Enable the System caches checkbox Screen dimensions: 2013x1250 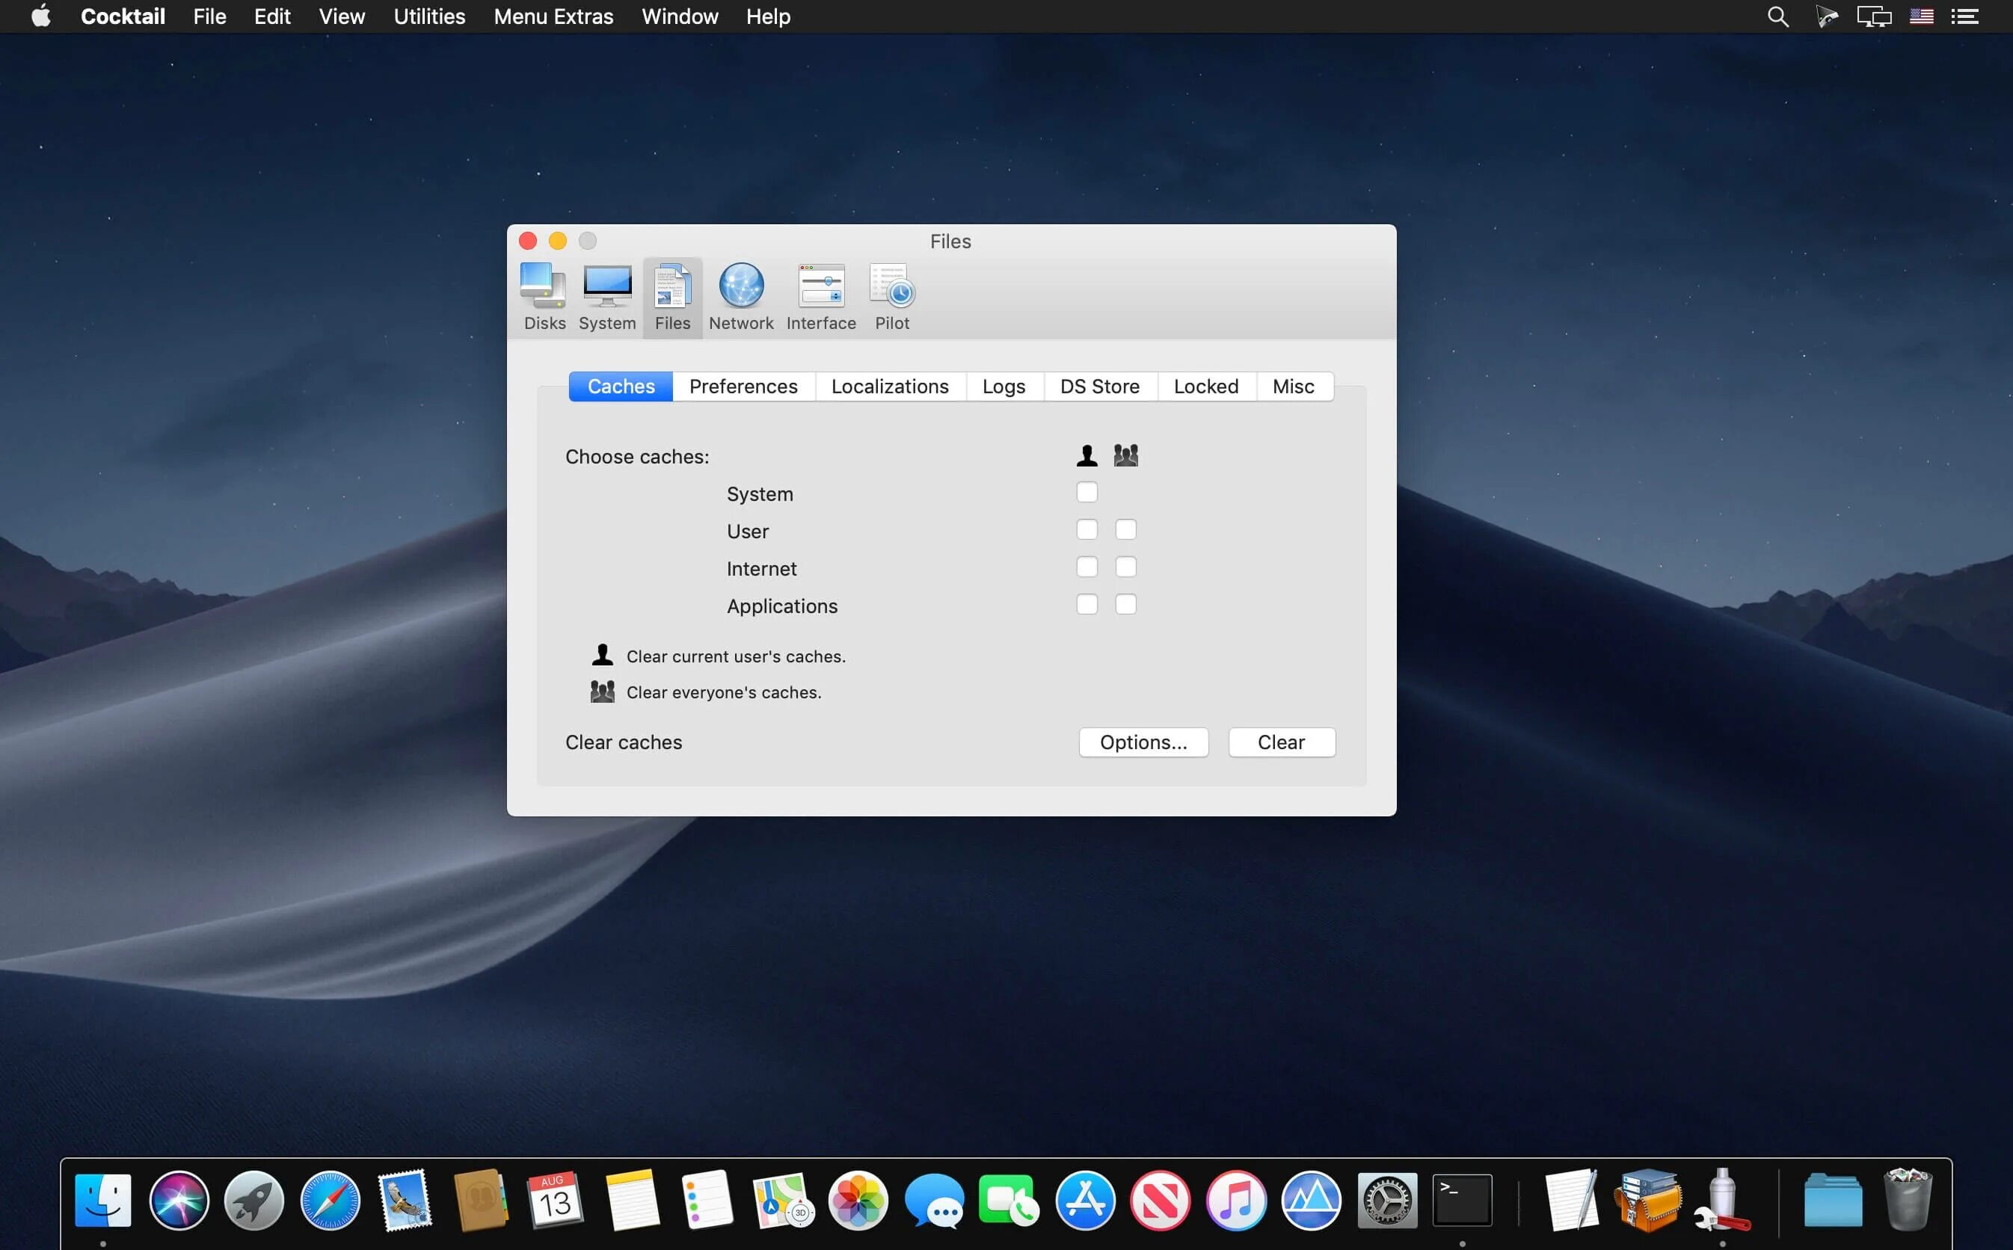point(1087,491)
